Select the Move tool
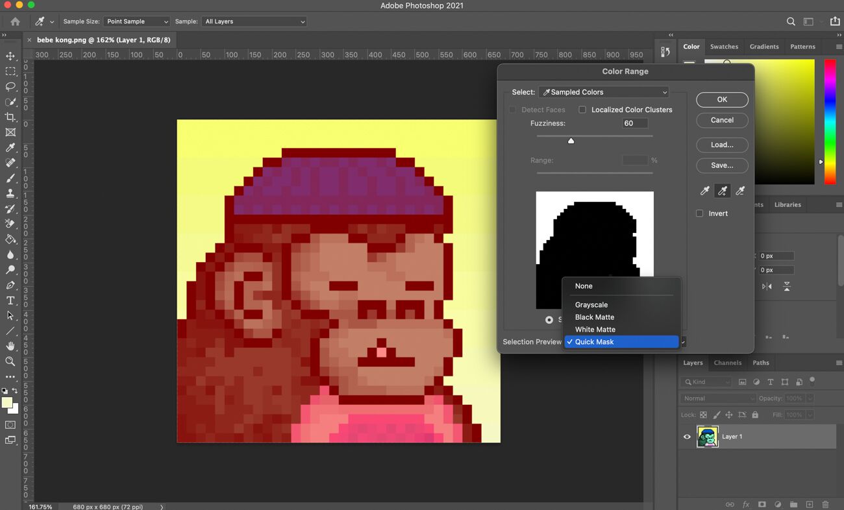 [10, 55]
